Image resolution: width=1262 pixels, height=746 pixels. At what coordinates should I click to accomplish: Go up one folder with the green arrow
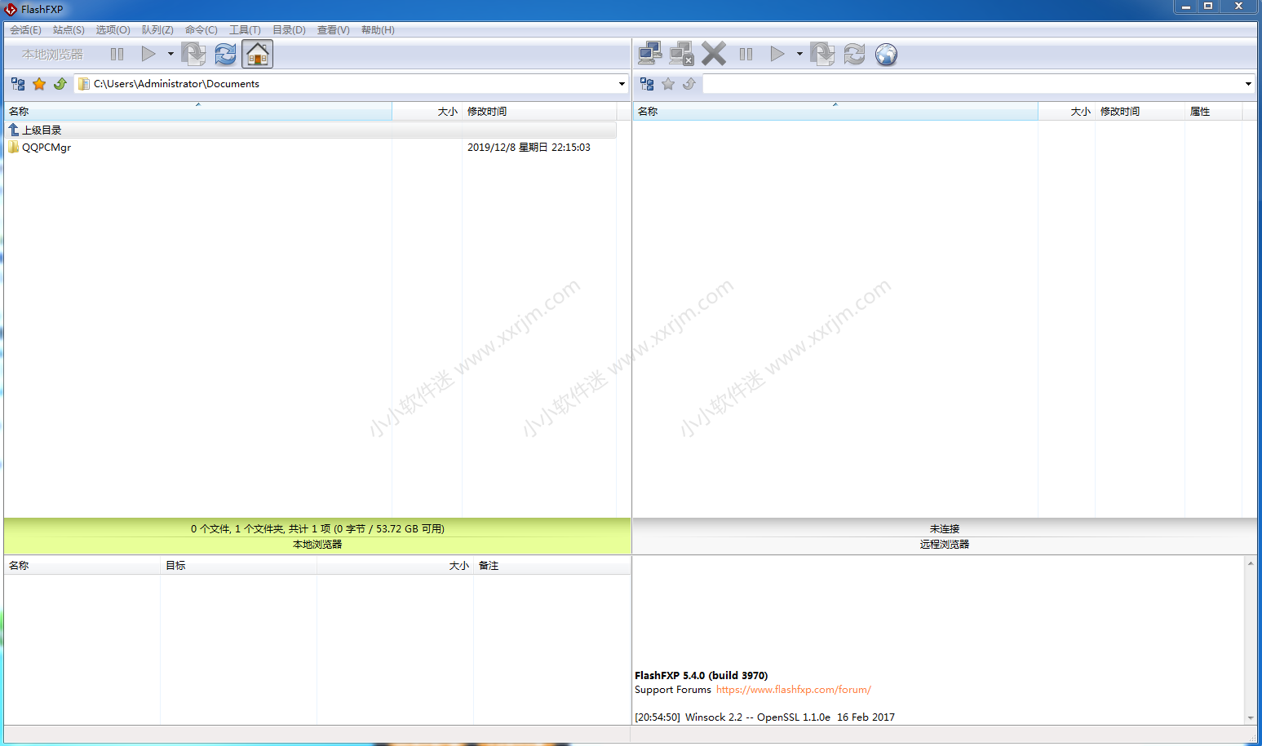click(x=60, y=84)
